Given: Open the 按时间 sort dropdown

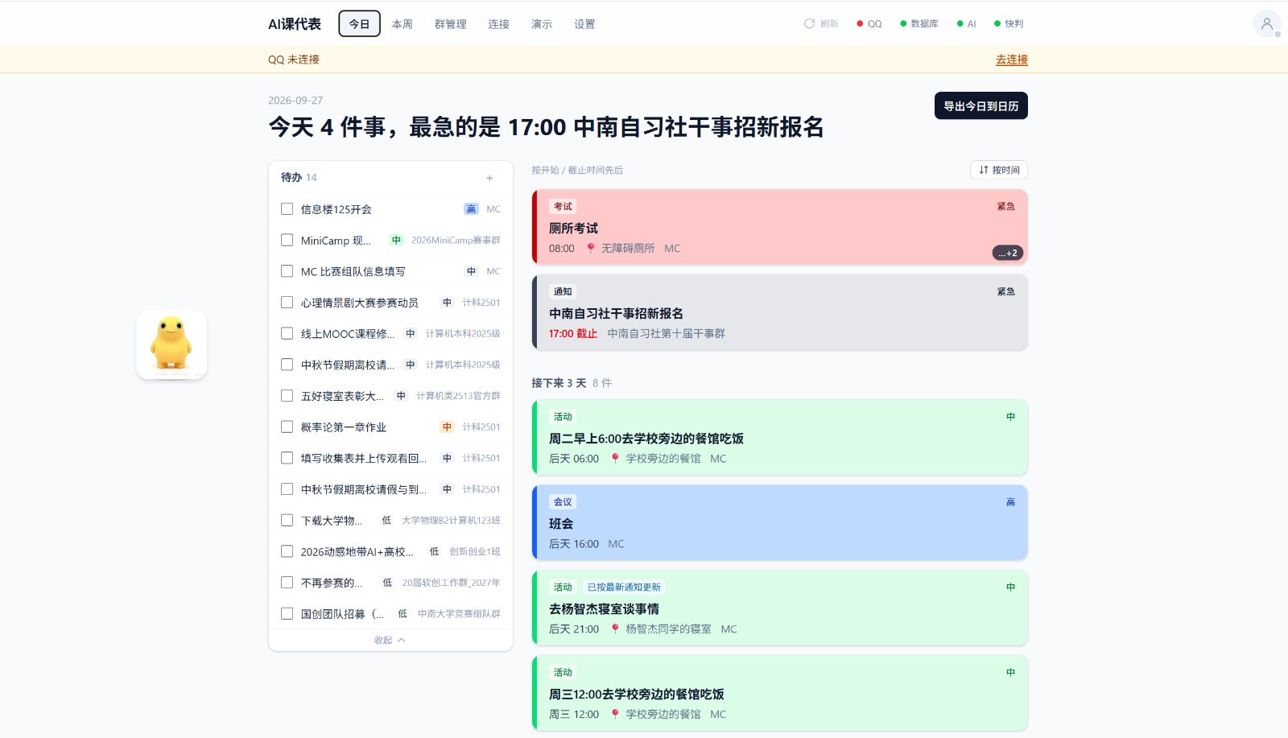Looking at the screenshot, I should 999,170.
